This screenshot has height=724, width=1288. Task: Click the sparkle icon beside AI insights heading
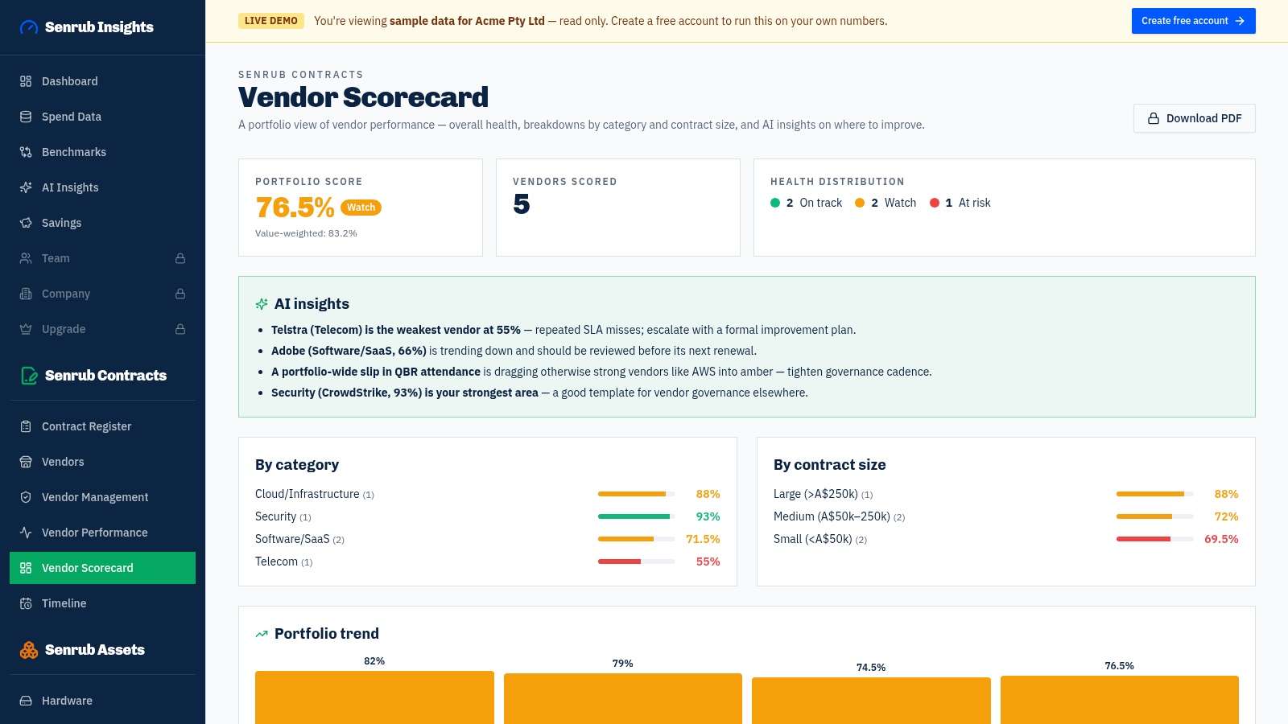pos(262,304)
